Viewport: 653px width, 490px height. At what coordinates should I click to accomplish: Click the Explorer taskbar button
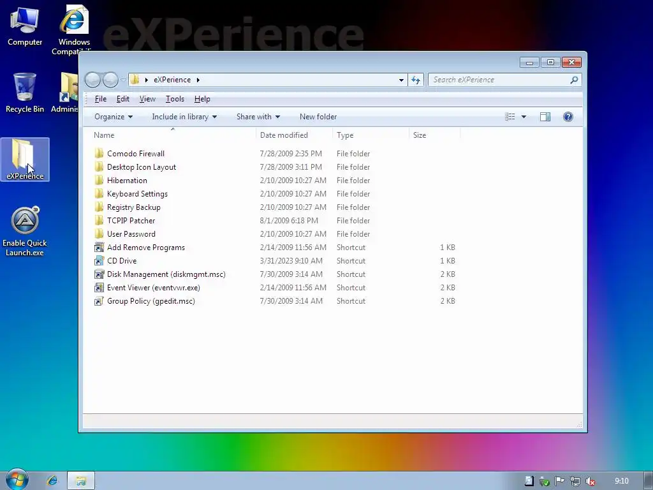[81, 481]
